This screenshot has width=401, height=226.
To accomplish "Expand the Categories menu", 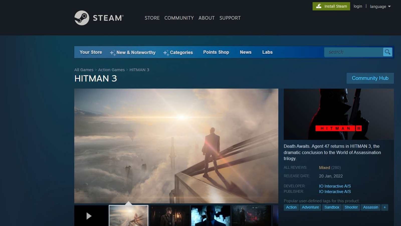I will point(181,52).
